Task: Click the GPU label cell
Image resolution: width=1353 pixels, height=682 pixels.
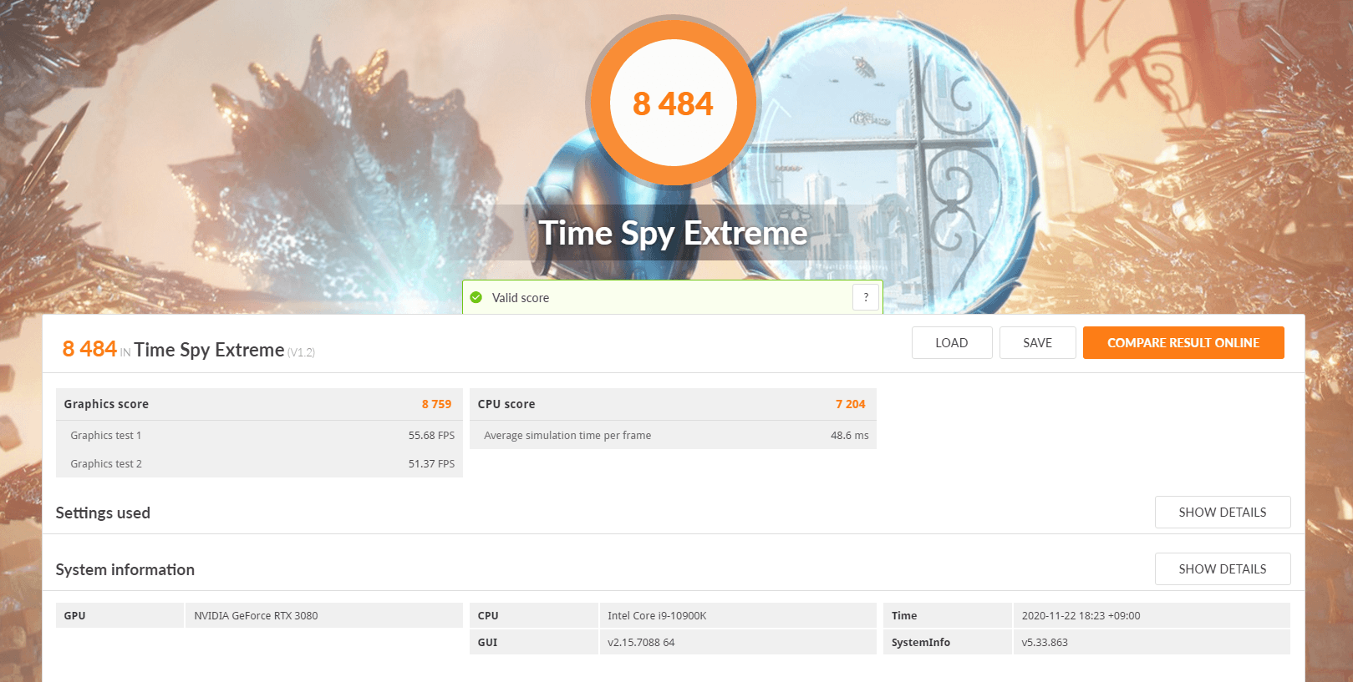Action: [120, 616]
